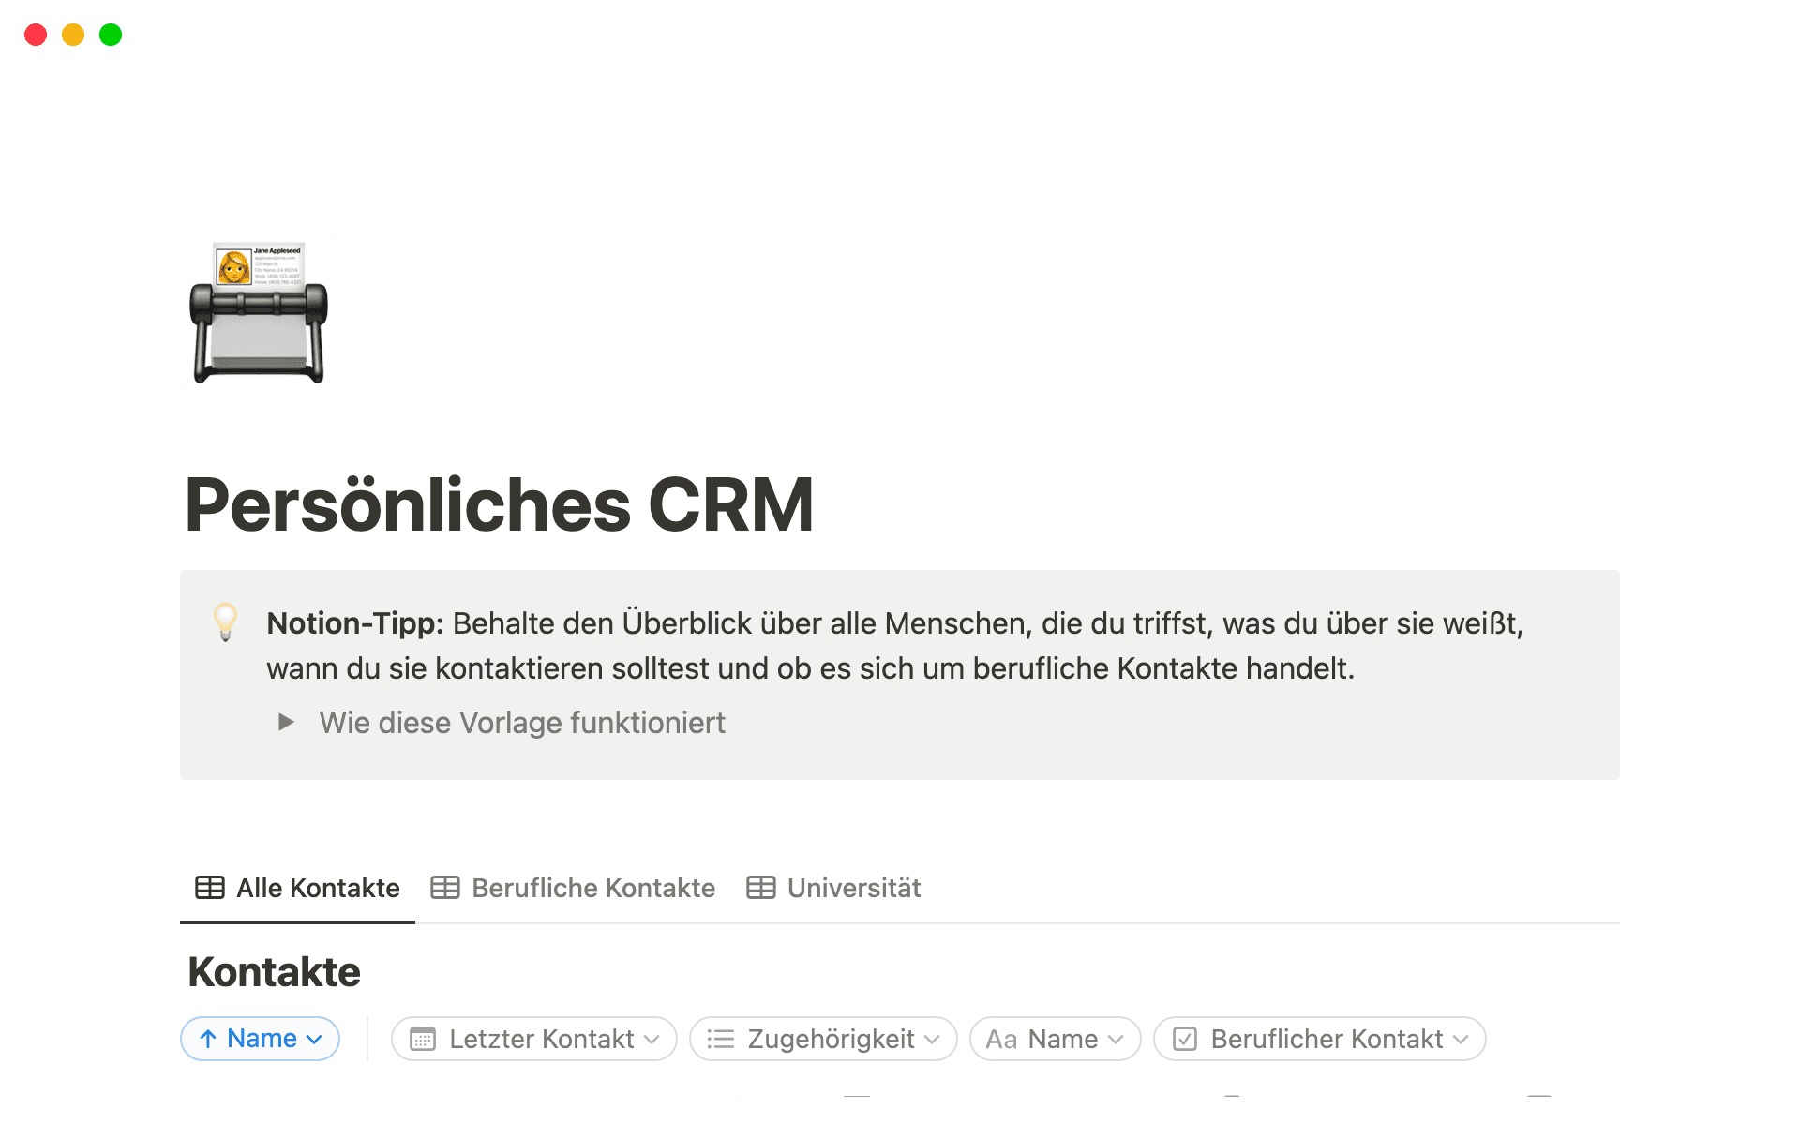The height and width of the screenshot is (1125, 1800).
Task: Click the lightbulb icon in the tip callout
Action: tap(225, 623)
